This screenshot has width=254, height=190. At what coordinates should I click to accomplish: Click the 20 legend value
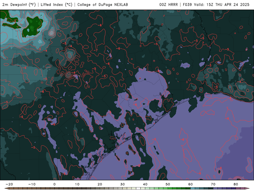(x=100, y=184)
